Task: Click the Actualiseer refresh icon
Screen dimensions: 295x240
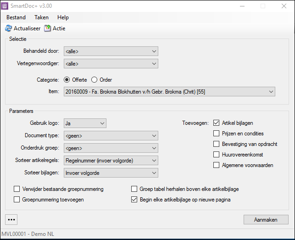Action: click(x=8, y=28)
